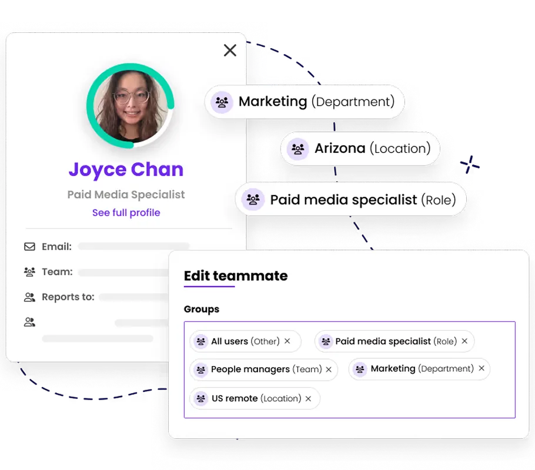The width and height of the screenshot is (535, 470).
Task: Click the group icon on Marketing (Department) pill
Action: click(x=221, y=102)
